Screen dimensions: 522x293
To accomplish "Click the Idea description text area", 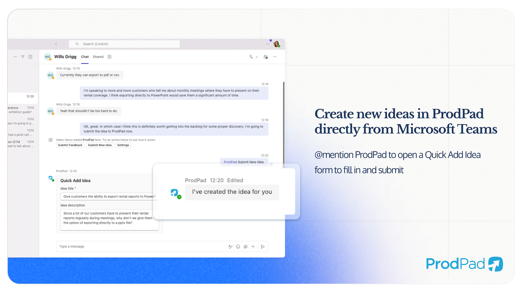I will click(x=110, y=220).
